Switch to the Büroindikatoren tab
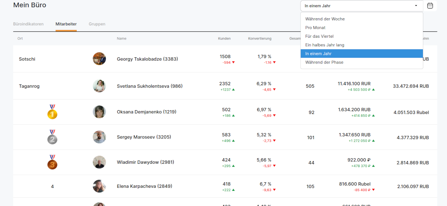The height and width of the screenshot is (206, 447). (28, 24)
